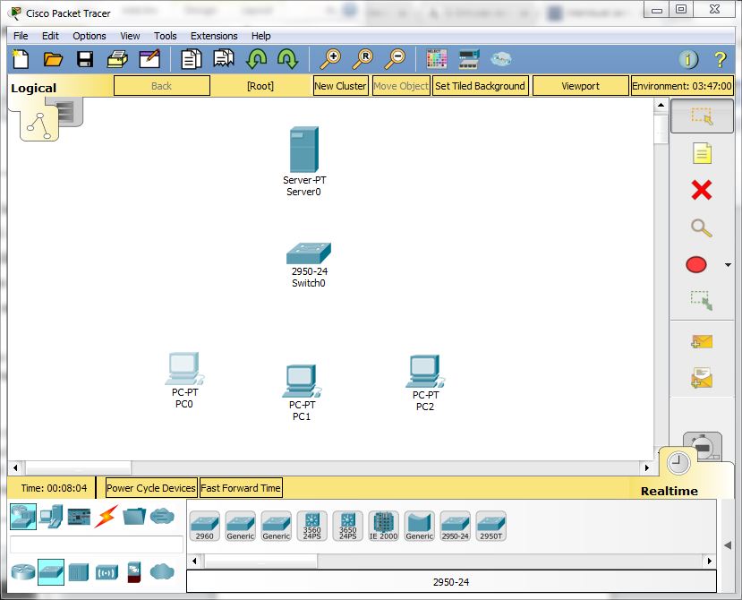Select the Delete tool (red X)
The height and width of the screenshot is (600, 742).
[703, 190]
